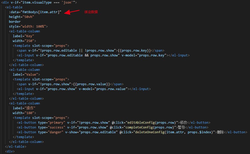Click the {{props.row.key}} interpolation
The image size is (250, 154).
[134, 50]
